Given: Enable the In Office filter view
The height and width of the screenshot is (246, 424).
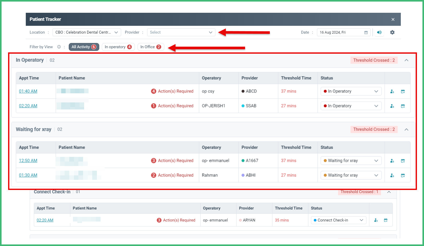Looking at the screenshot, I should pos(151,47).
